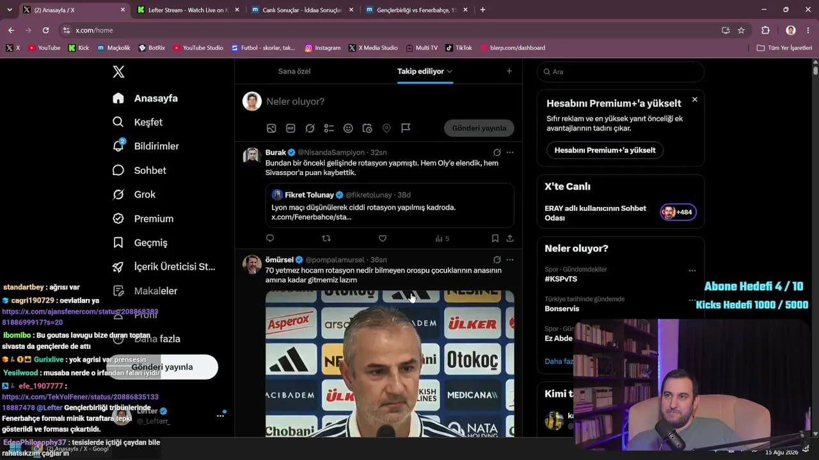Add a new timeline with plus icon
Image resolution: width=819 pixels, height=460 pixels.
point(509,71)
